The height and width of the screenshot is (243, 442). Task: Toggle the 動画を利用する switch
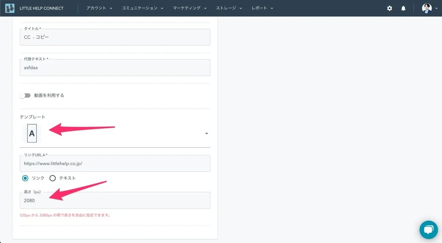[x=25, y=95]
